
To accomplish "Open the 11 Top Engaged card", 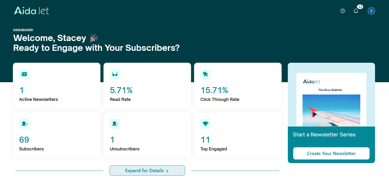I will (238, 135).
